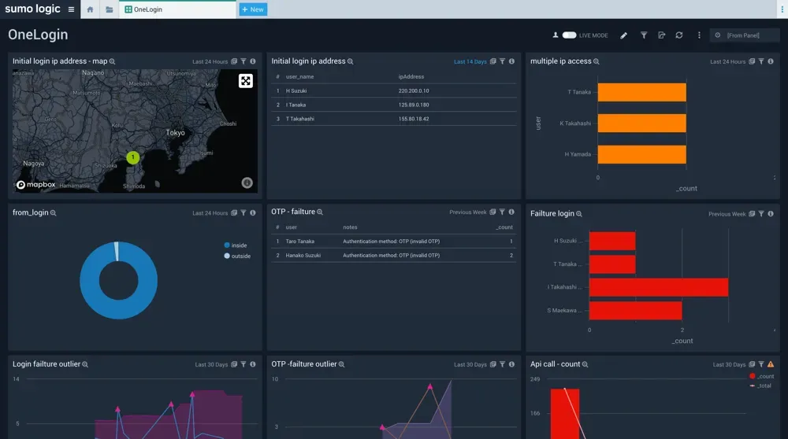
Task: Open the magnifier next to multiple ip access
Action: [597, 61]
